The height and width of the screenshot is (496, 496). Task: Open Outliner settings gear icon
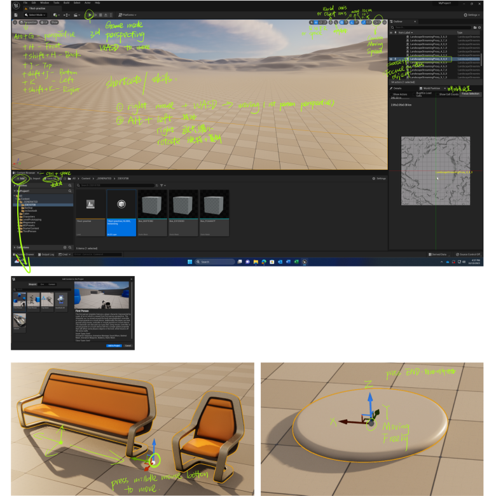[479, 27]
